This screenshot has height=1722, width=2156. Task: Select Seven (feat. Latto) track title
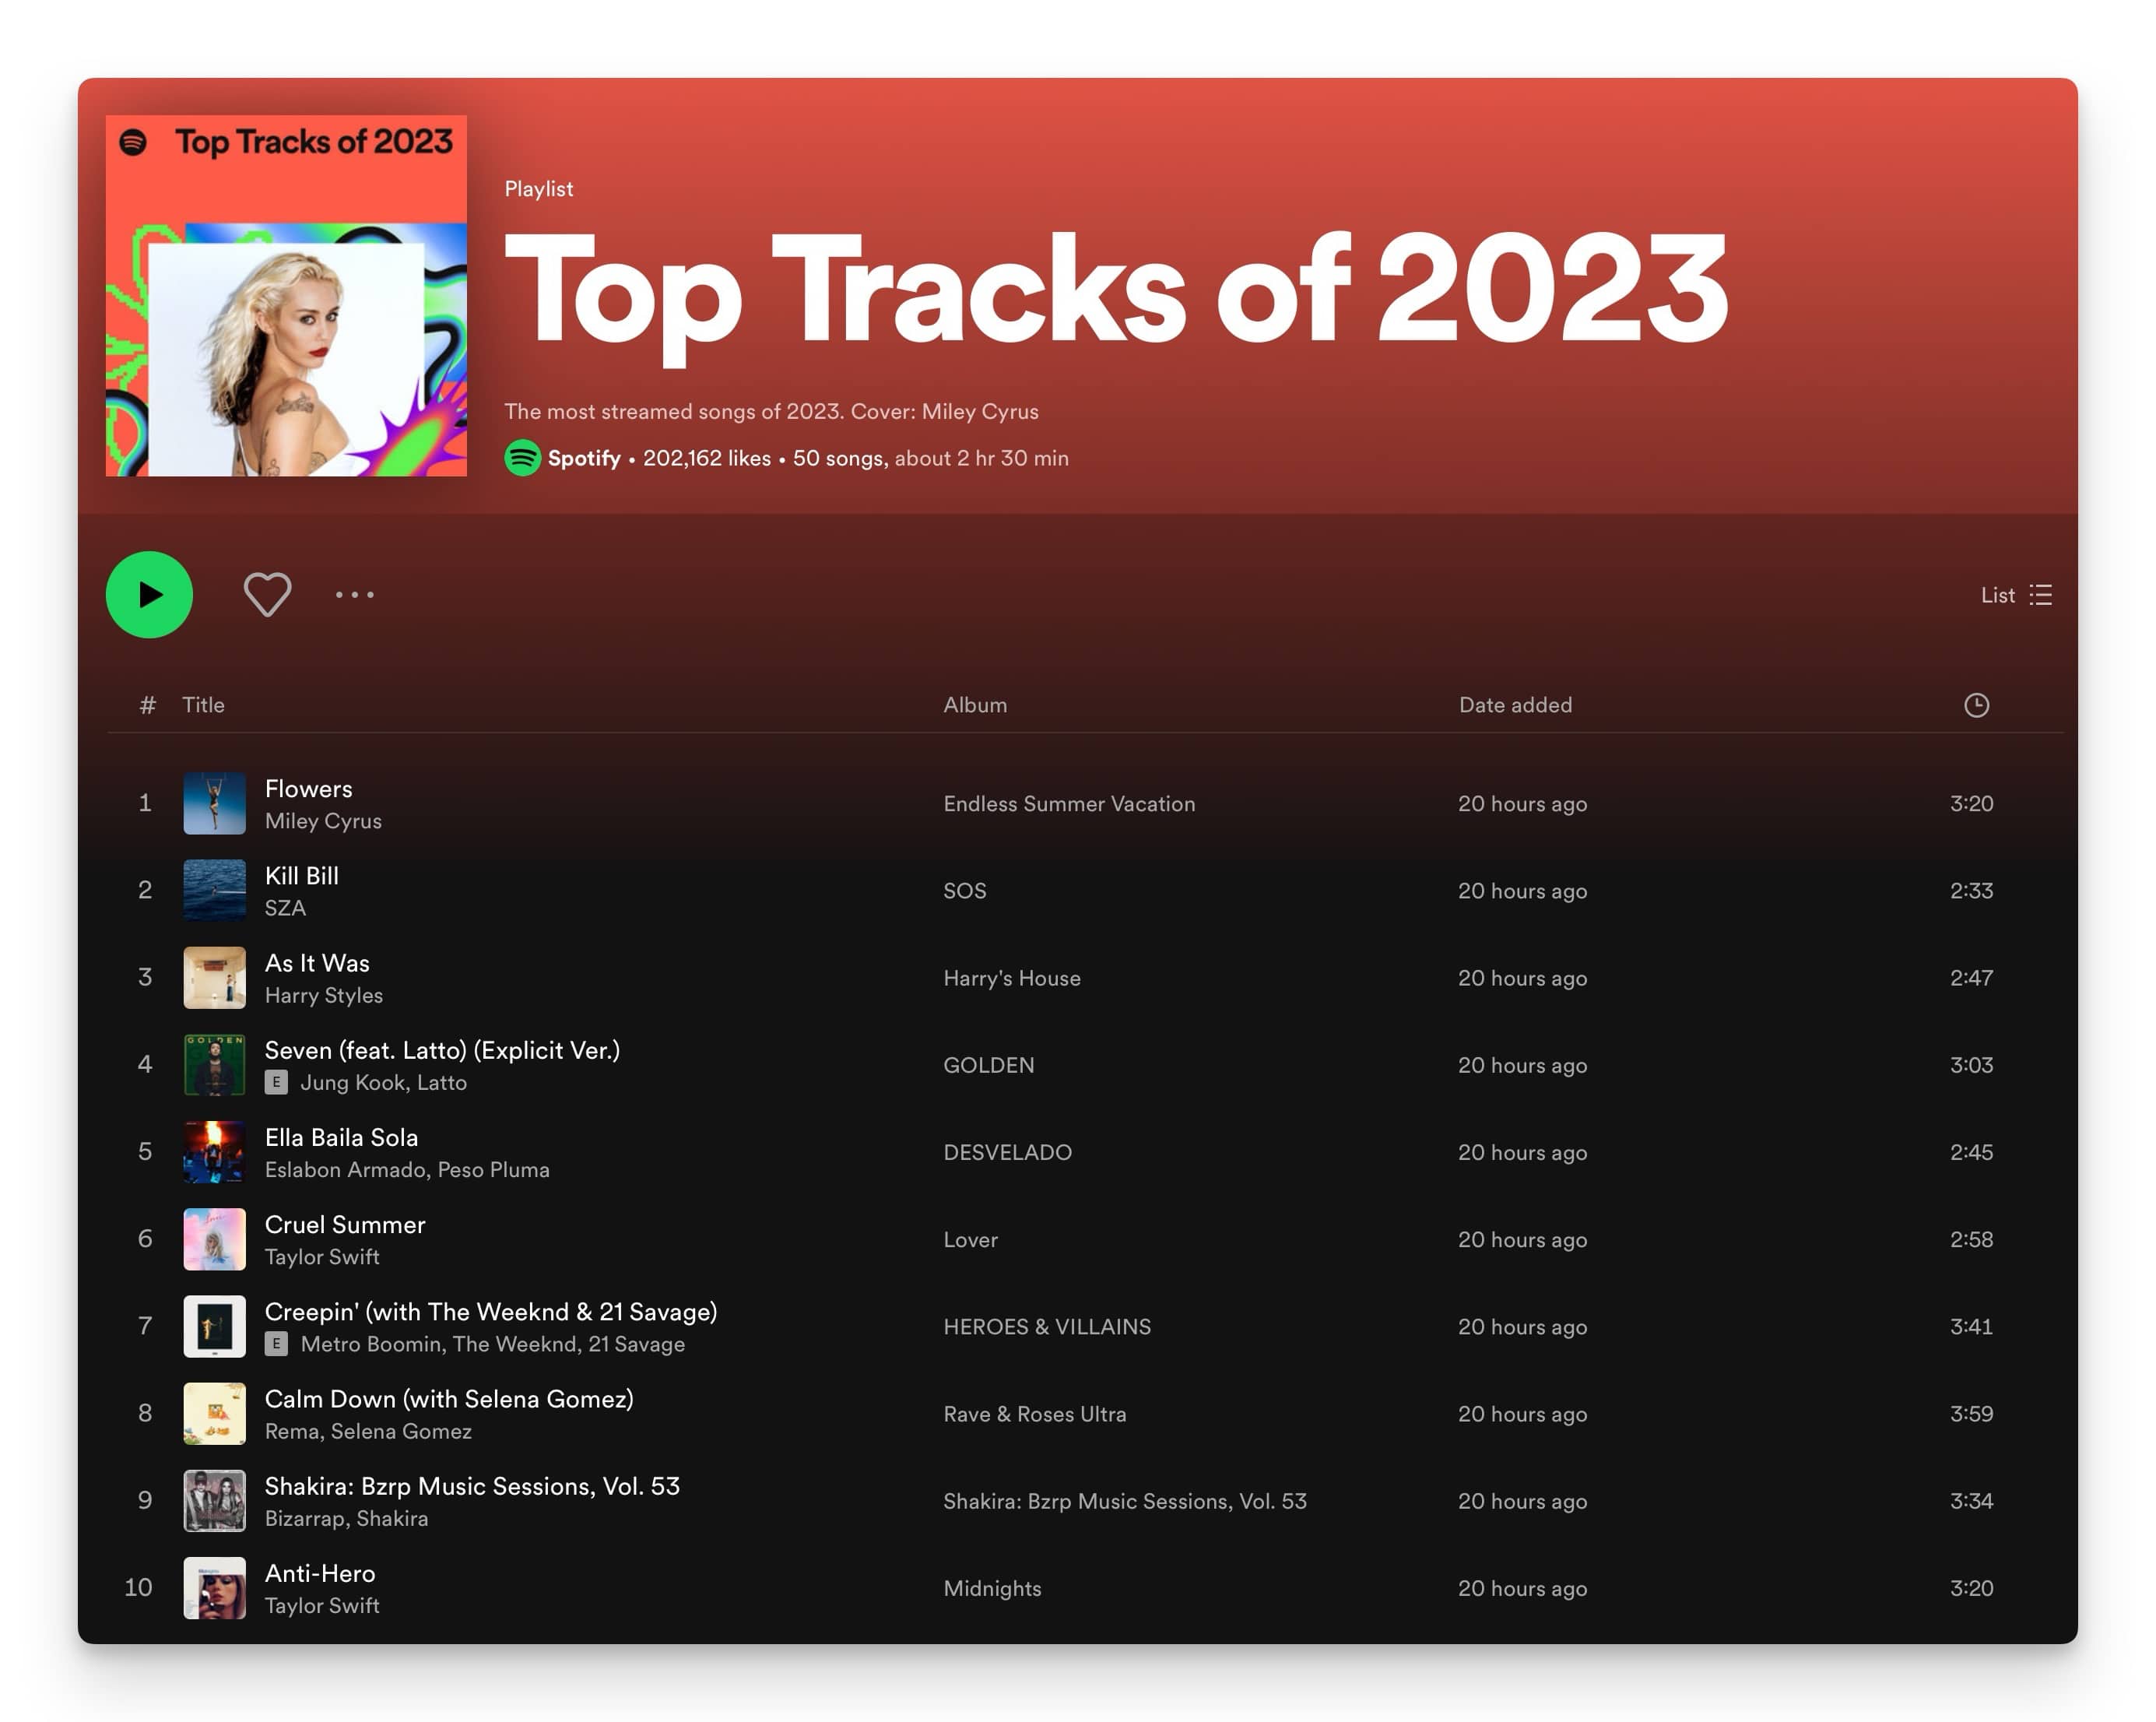coord(442,1050)
